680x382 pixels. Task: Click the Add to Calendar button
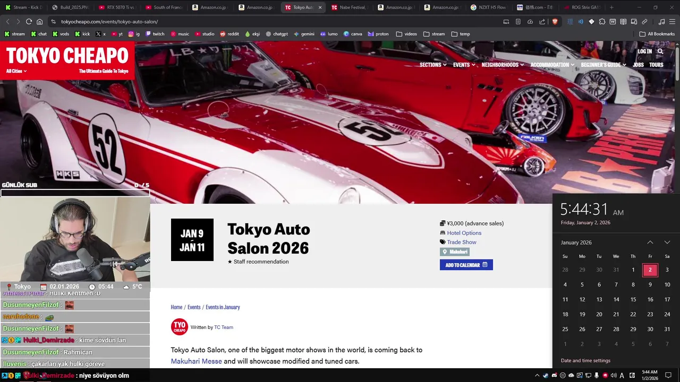coord(466,265)
